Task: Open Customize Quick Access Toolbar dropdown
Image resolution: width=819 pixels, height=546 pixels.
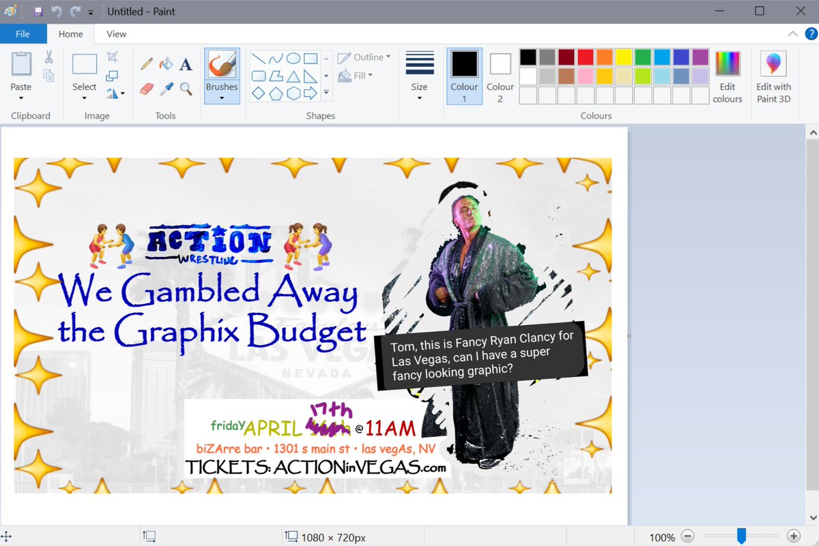Action: (x=91, y=12)
